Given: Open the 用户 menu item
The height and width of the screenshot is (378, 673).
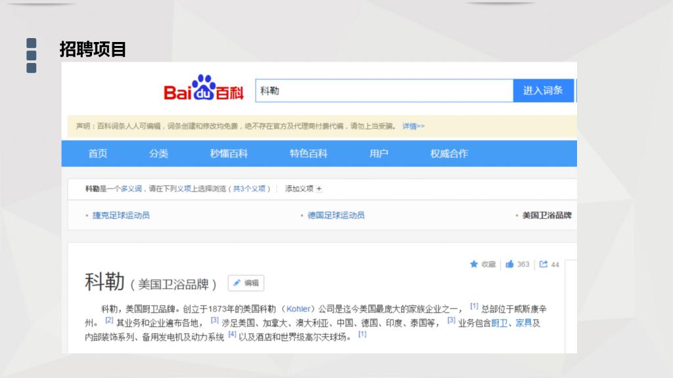Looking at the screenshot, I should pyautogui.click(x=379, y=154).
